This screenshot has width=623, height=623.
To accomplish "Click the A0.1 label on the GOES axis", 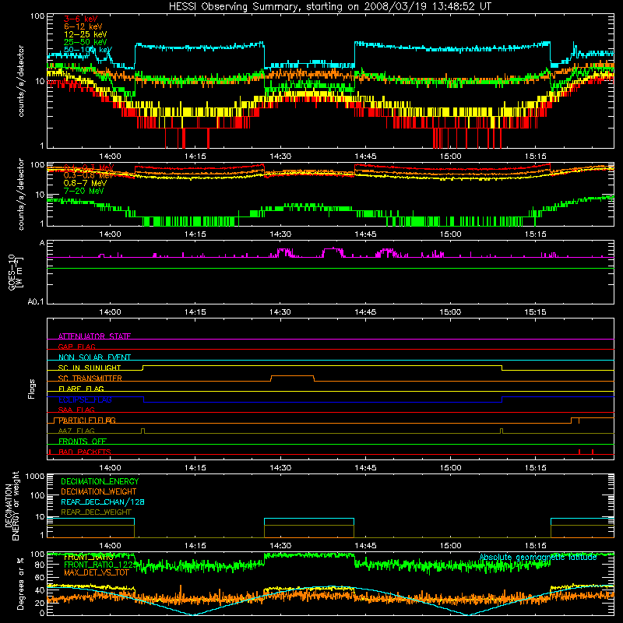I will (36, 302).
